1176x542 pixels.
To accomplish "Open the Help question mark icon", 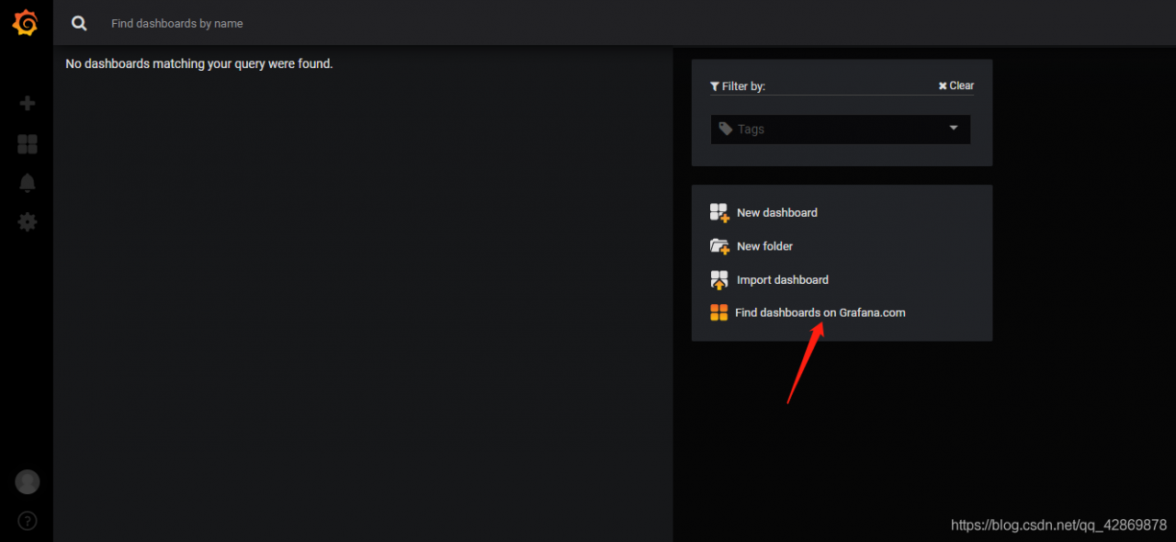I will tap(28, 521).
